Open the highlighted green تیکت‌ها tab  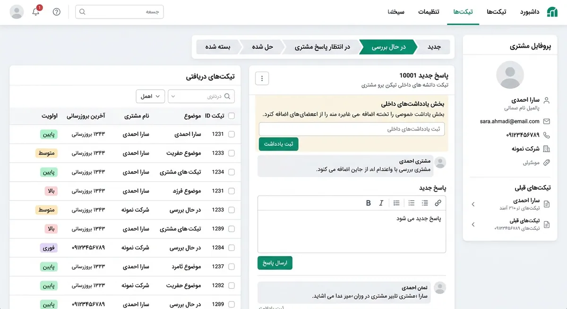click(x=463, y=12)
